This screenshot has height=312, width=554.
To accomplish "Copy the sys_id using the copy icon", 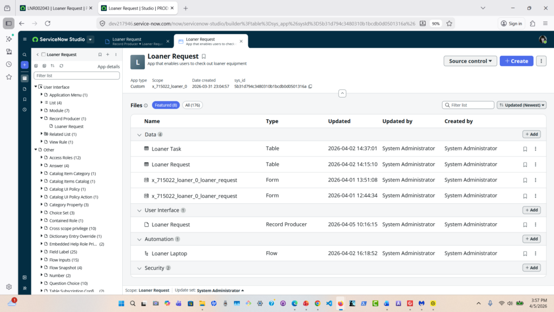I will pos(310,87).
